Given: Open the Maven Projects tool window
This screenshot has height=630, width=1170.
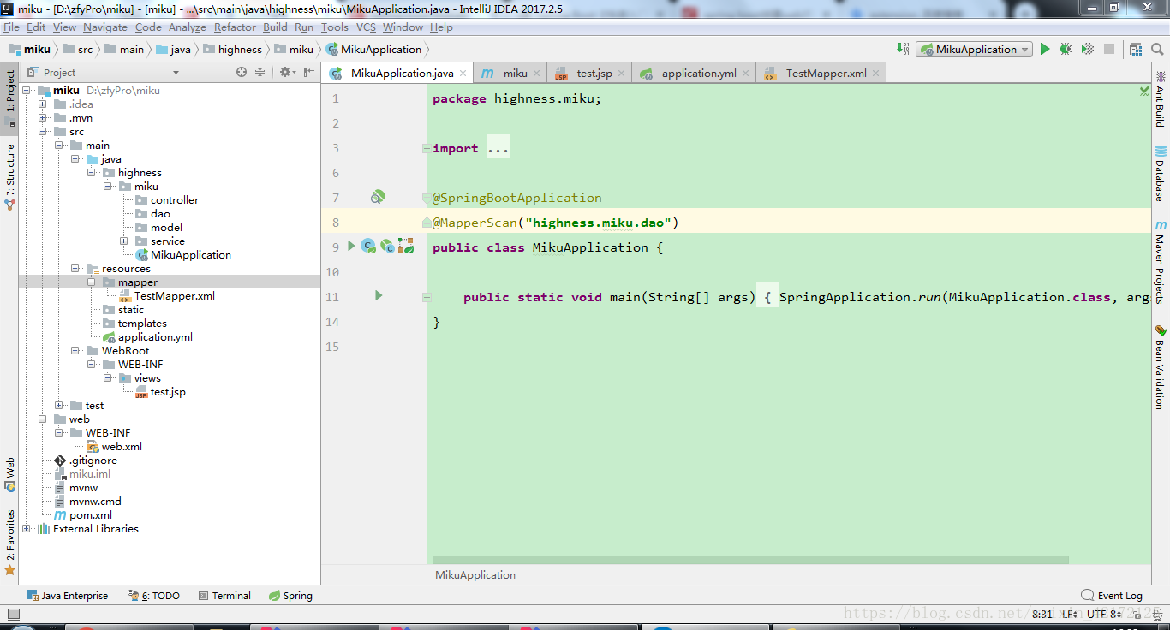Looking at the screenshot, I should coord(1161,263).
